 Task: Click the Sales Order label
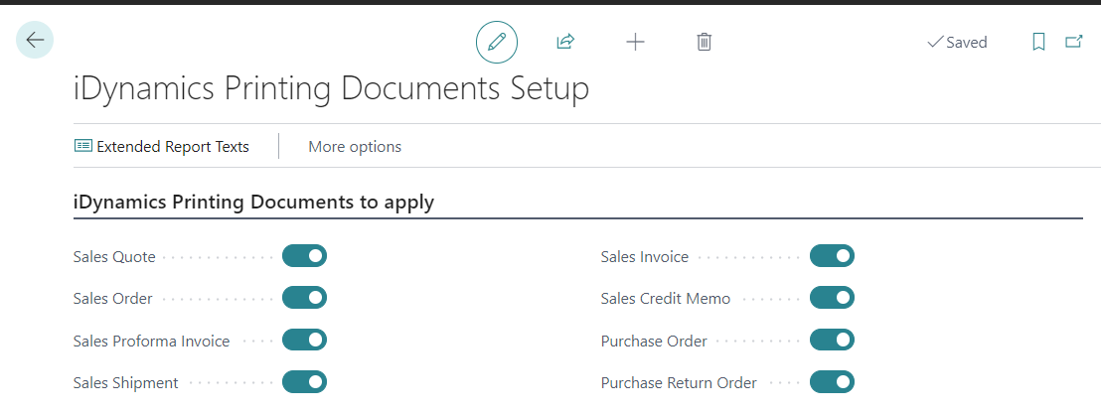click(x=112, y=299)
